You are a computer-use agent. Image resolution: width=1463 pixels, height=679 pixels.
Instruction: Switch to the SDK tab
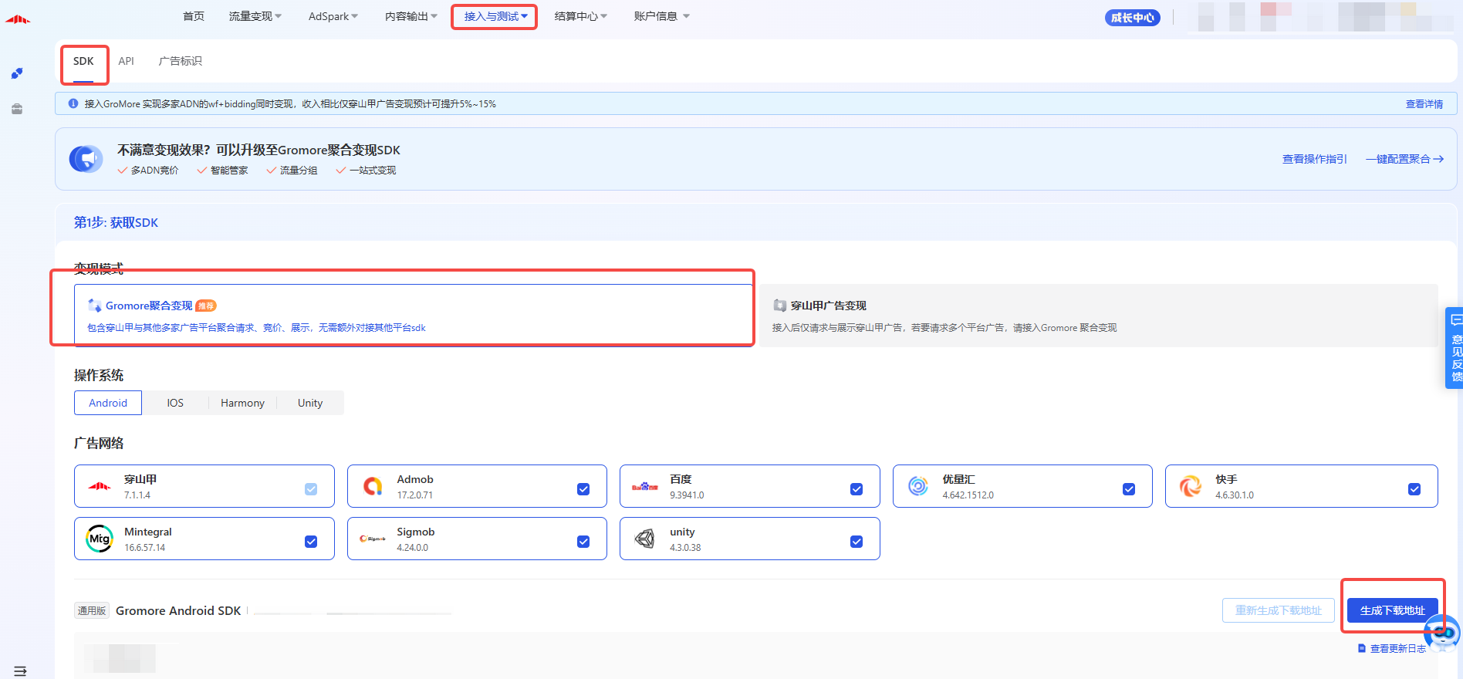83,61
